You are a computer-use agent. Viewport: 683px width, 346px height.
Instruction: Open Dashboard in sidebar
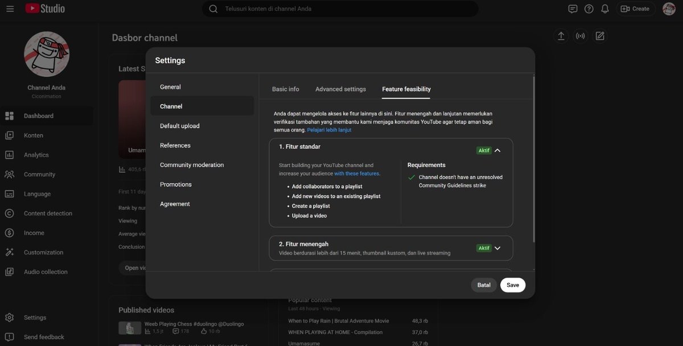click(47, 116)
